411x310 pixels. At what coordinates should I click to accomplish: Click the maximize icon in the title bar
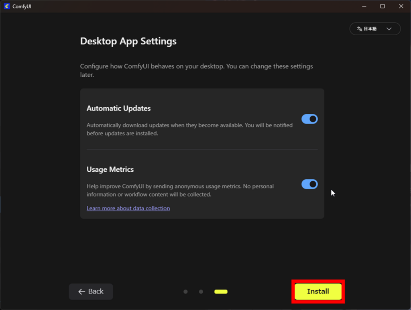[382, 6]
